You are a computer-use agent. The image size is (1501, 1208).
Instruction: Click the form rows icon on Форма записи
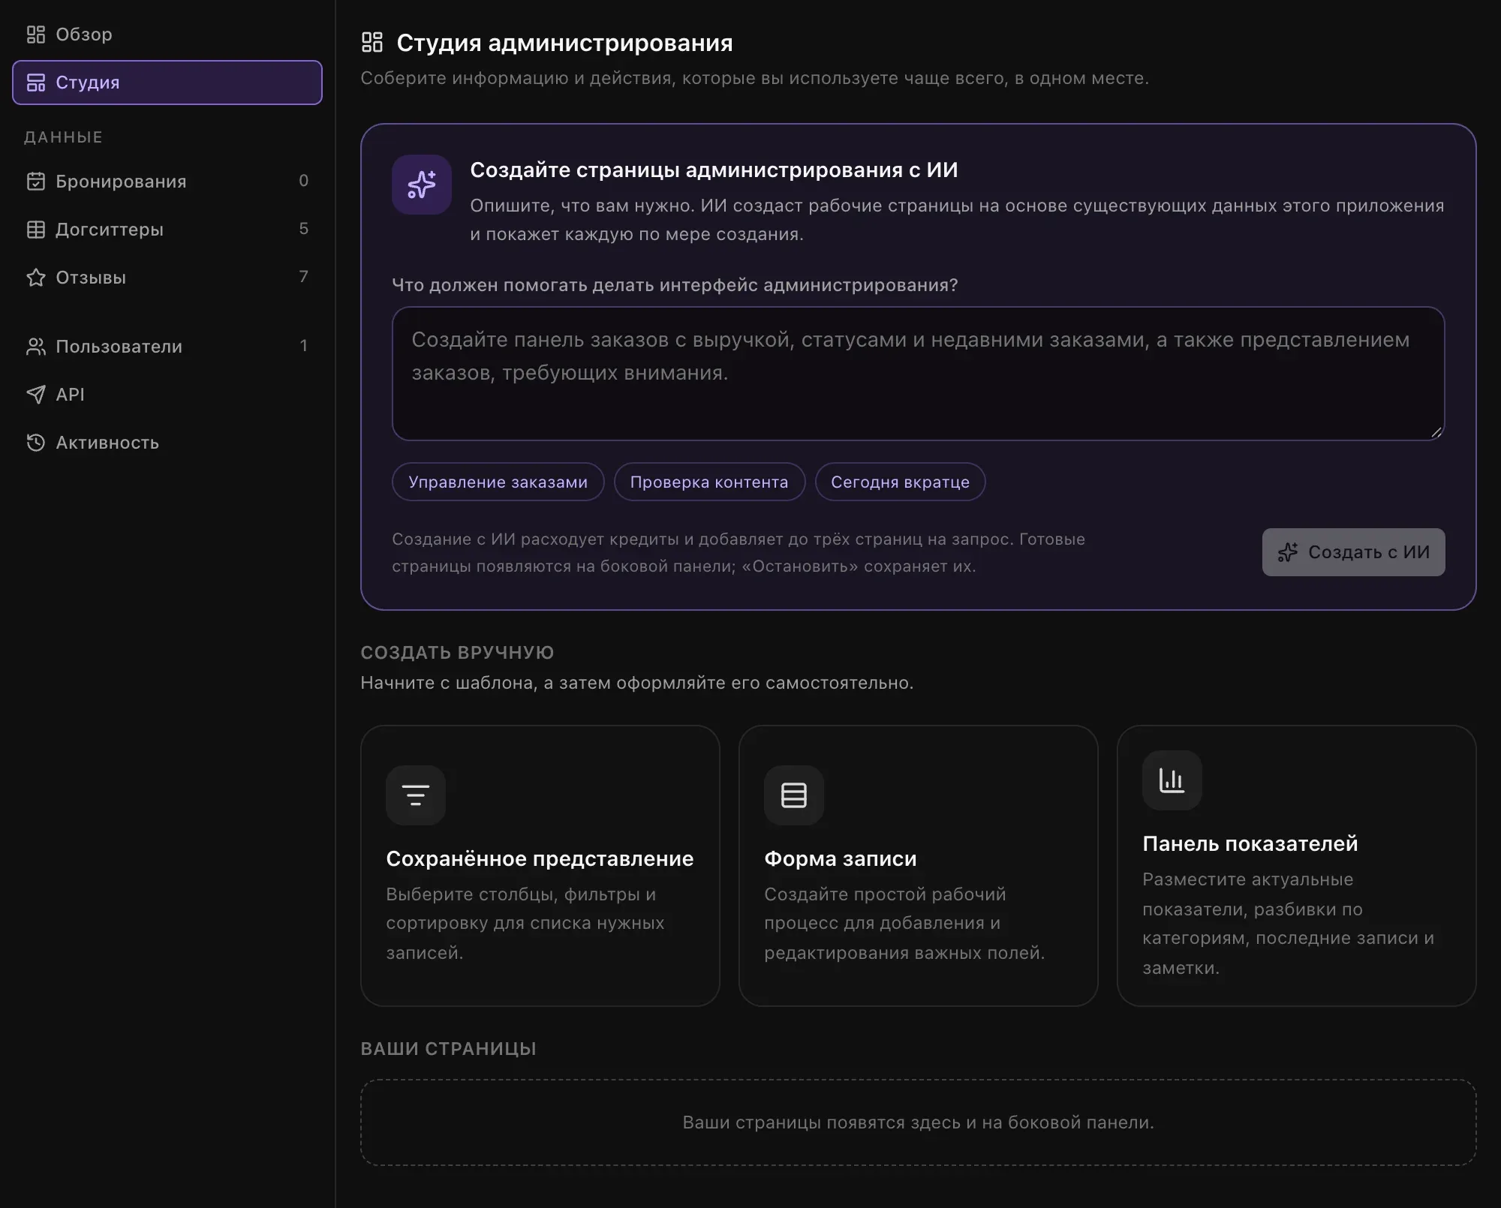794,795
